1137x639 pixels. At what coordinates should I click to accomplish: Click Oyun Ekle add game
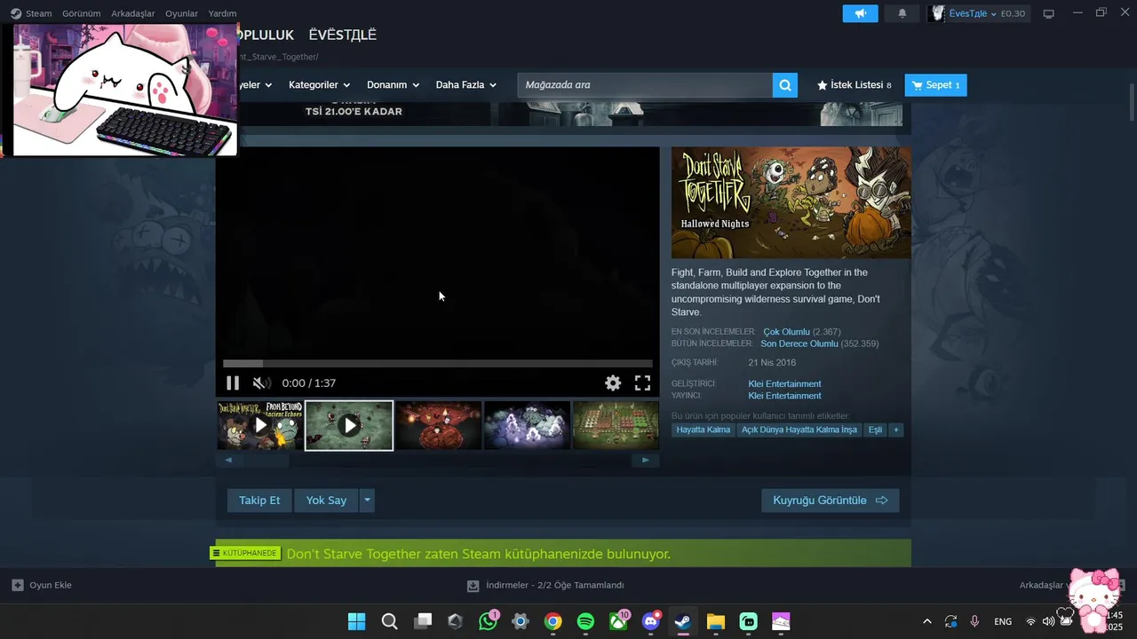(x=42, y=585)
